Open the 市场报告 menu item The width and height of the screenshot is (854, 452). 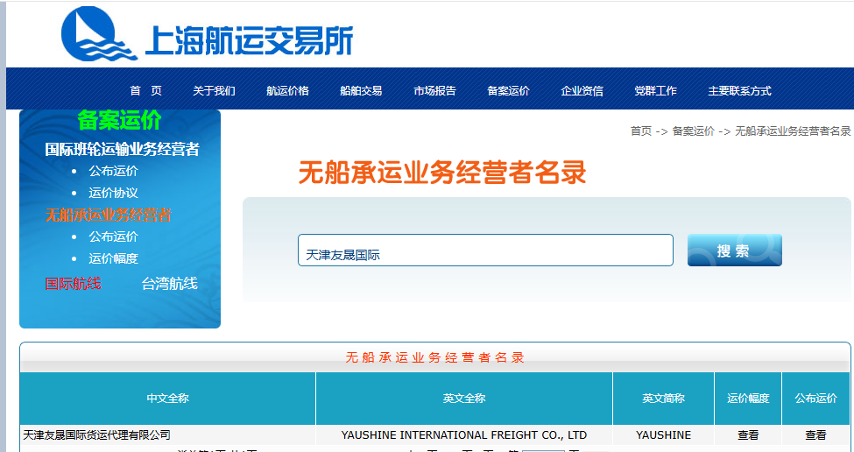434,91
